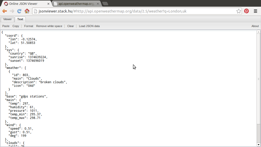Reload the current page
Screen dimensions: 261x147
point(19,11)
